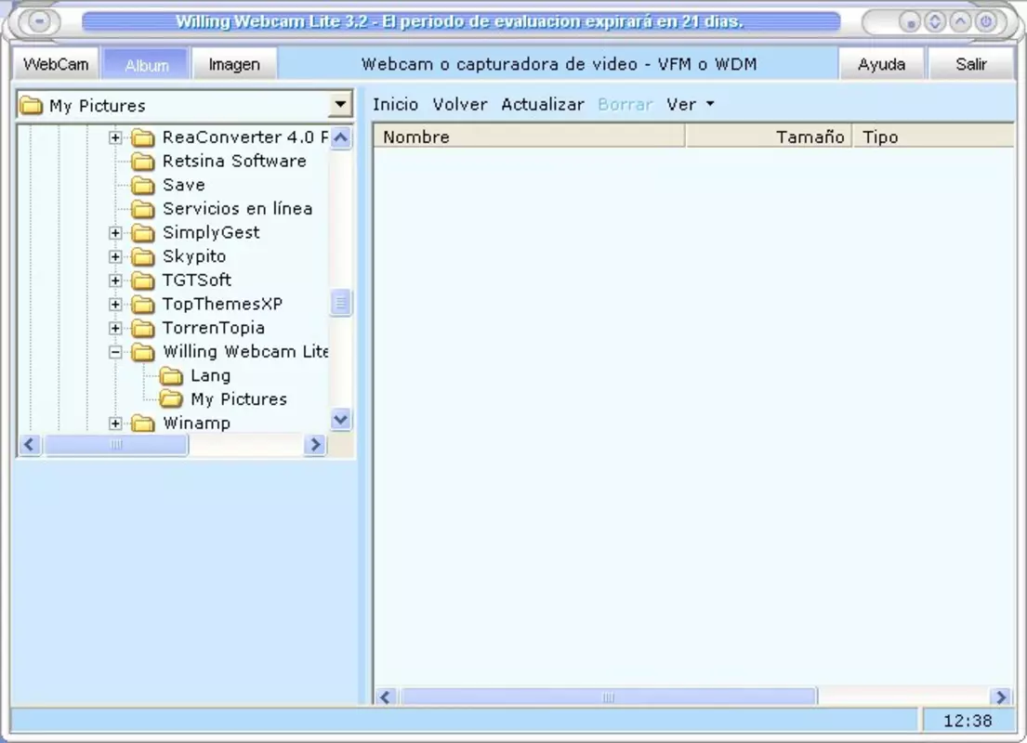Open the My Pictures folder dropdown

click(340, 105)
